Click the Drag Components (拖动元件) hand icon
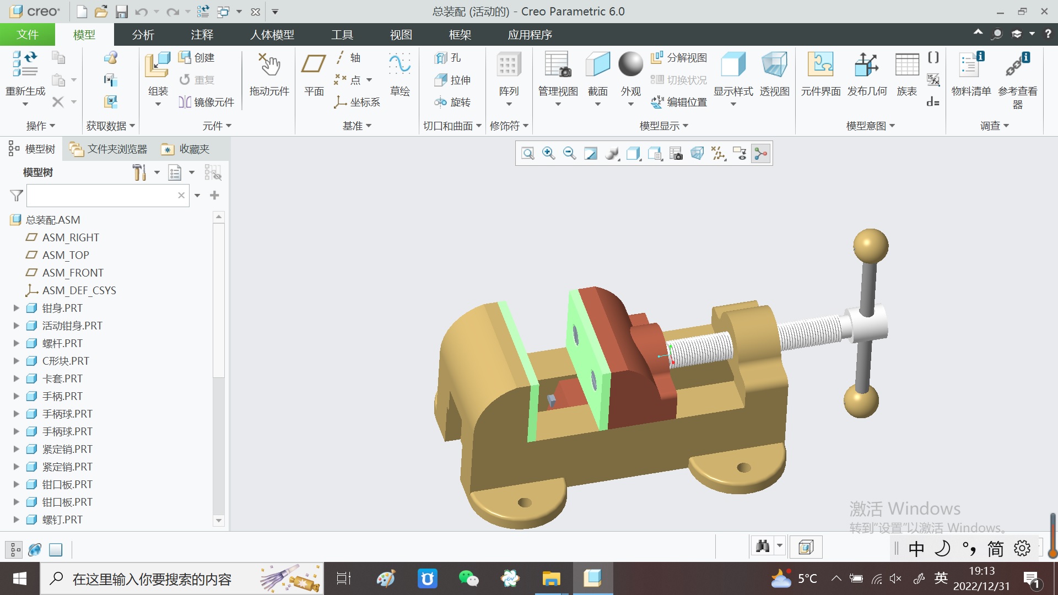 269,65
